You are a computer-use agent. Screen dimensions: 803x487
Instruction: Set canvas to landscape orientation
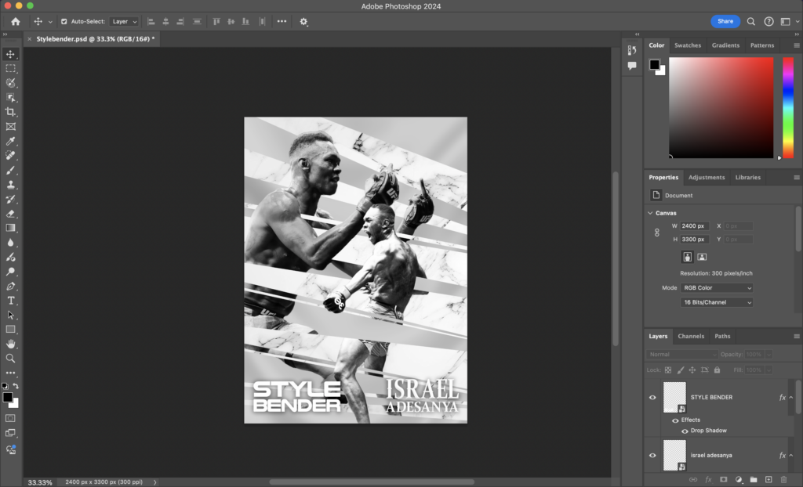pyautogui.click(x=702, y=257)
